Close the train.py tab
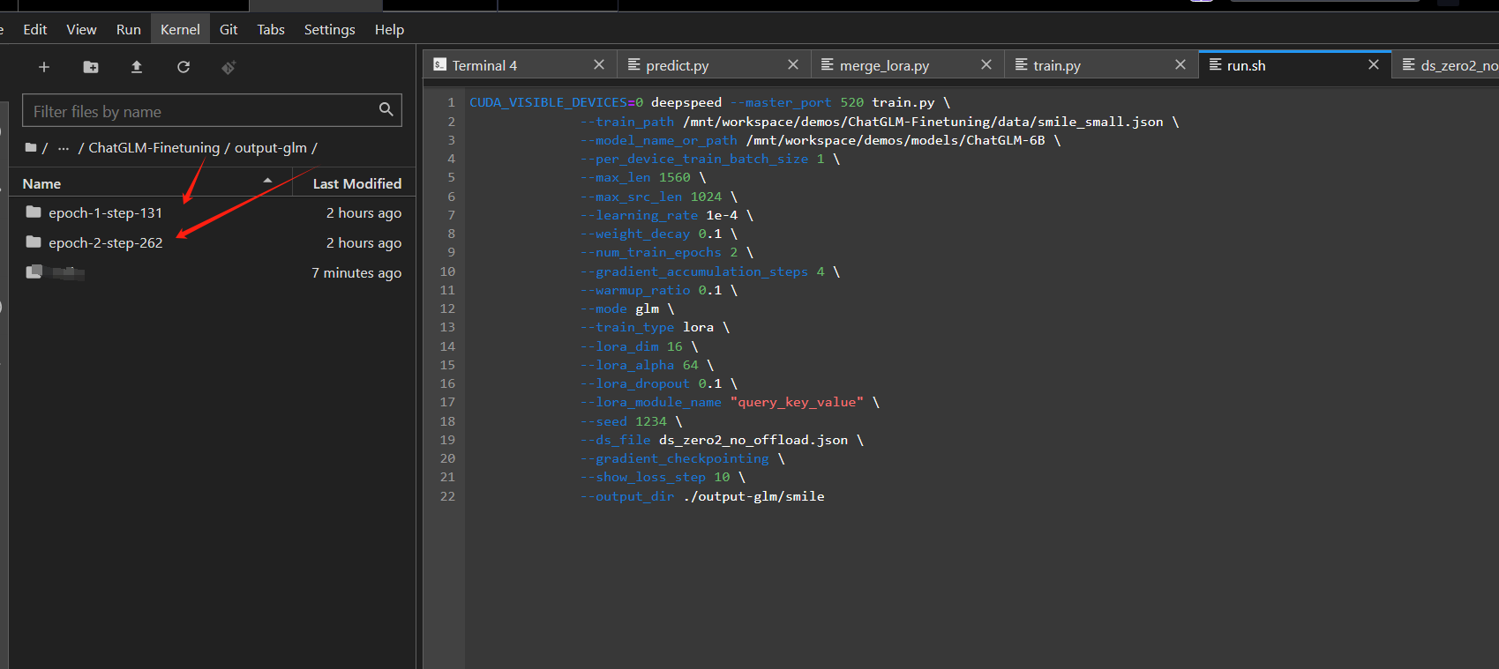Image resolution: width=1499 pixels, height=669 pixels. tap(1180, 64)
